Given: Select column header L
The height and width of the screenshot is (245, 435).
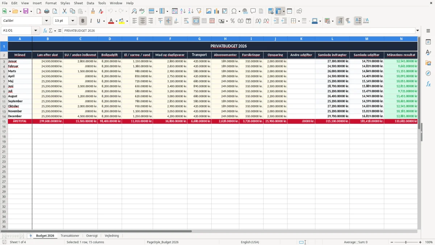Looking at the screenshot, I should [x=332, y=39].
